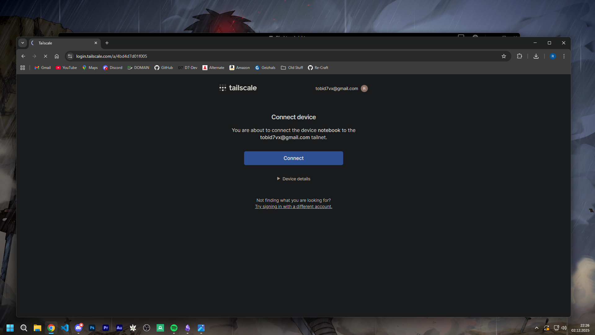Open the Chrome downloads icon

point(536,56)
